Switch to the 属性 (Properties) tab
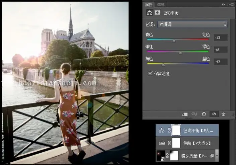This screenshot has height=165, width=236. (149, 4)
